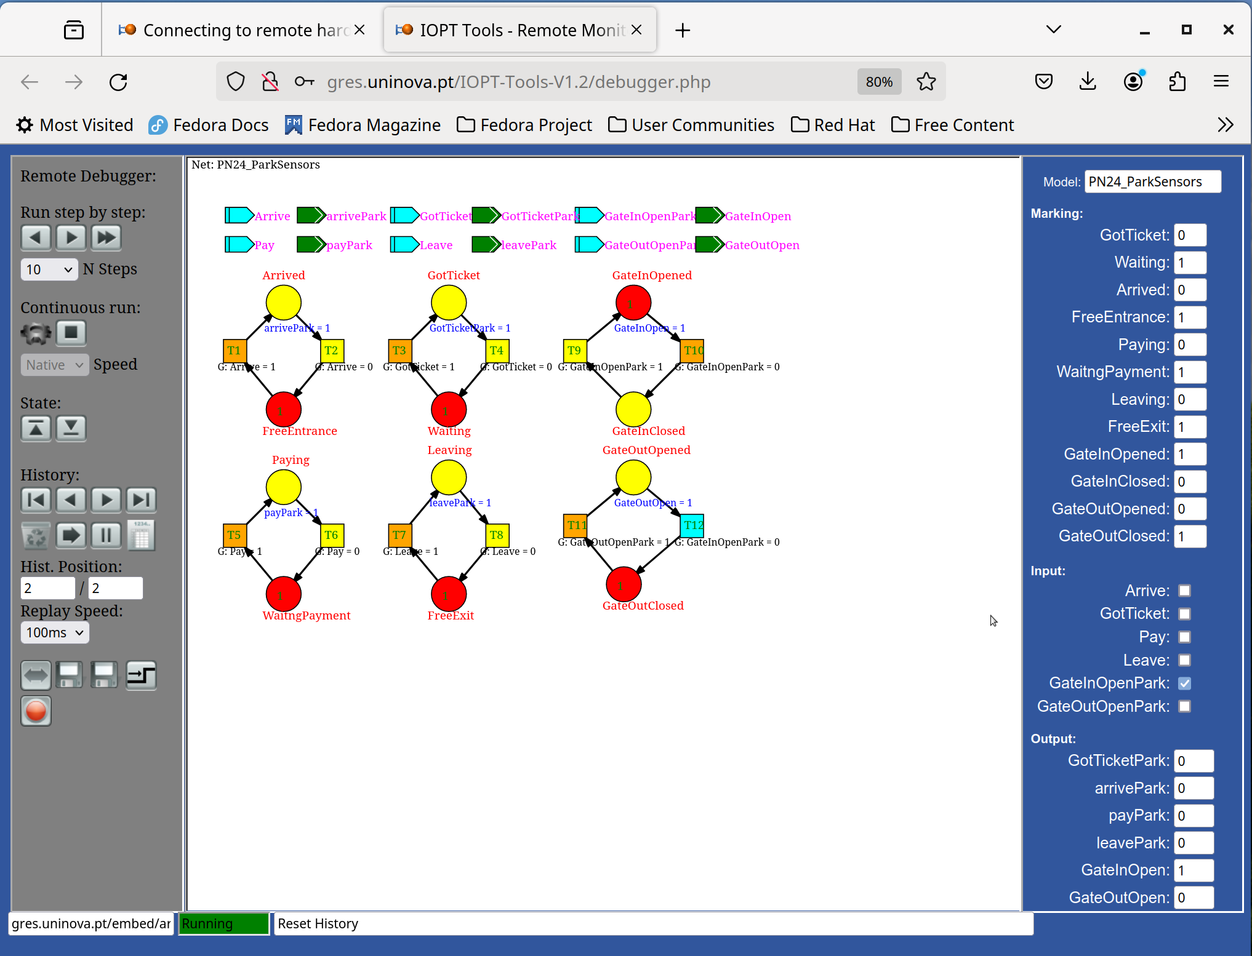Jump to last history entry
The image size is (1252, 956).
pos(142,500)
